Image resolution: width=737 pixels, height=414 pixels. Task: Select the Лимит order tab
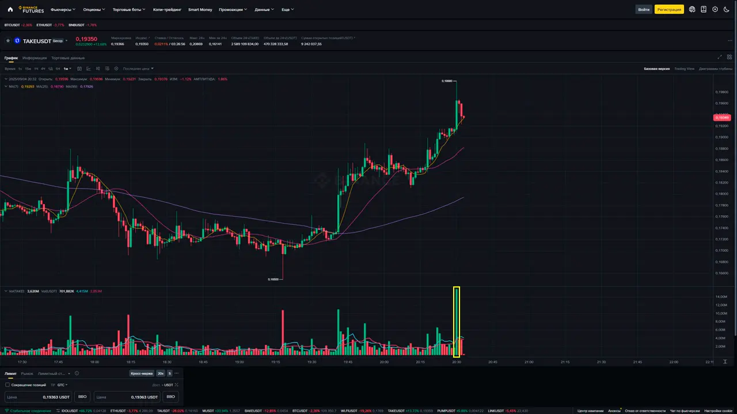(x=10, y=373)
